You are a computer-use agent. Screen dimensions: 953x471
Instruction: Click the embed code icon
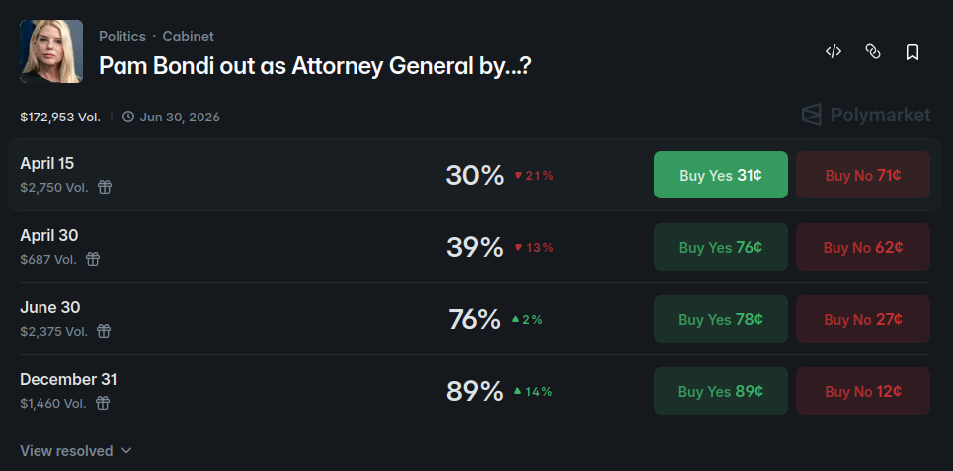(834, 51)
